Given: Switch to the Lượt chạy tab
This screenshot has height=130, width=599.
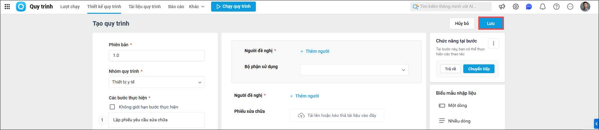Looking at the screenshot, I should [70, 7].
